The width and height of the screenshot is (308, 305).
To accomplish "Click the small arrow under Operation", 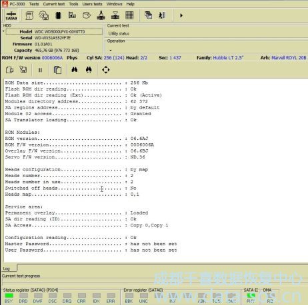I will (111, 50).
